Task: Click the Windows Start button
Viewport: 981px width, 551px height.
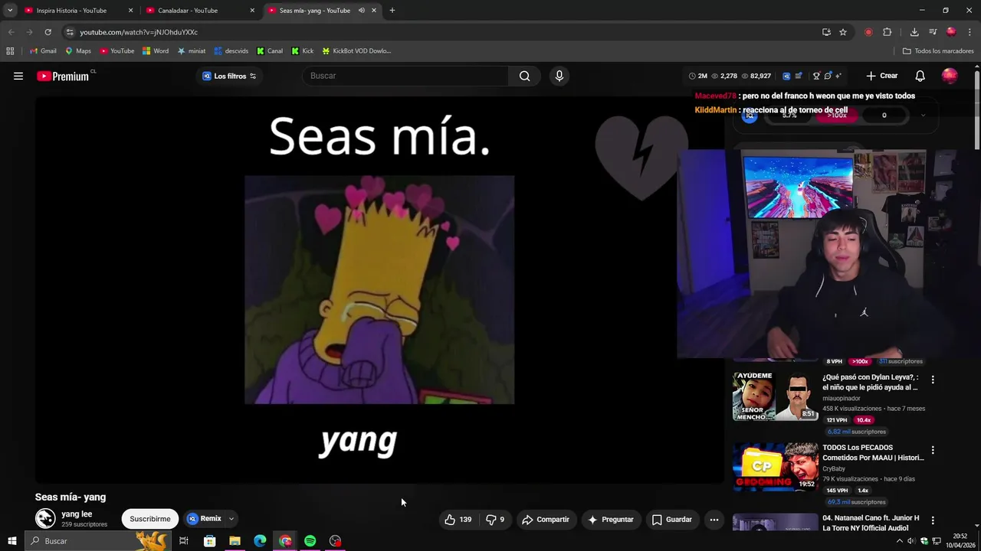Action: (x=11, y=541)
